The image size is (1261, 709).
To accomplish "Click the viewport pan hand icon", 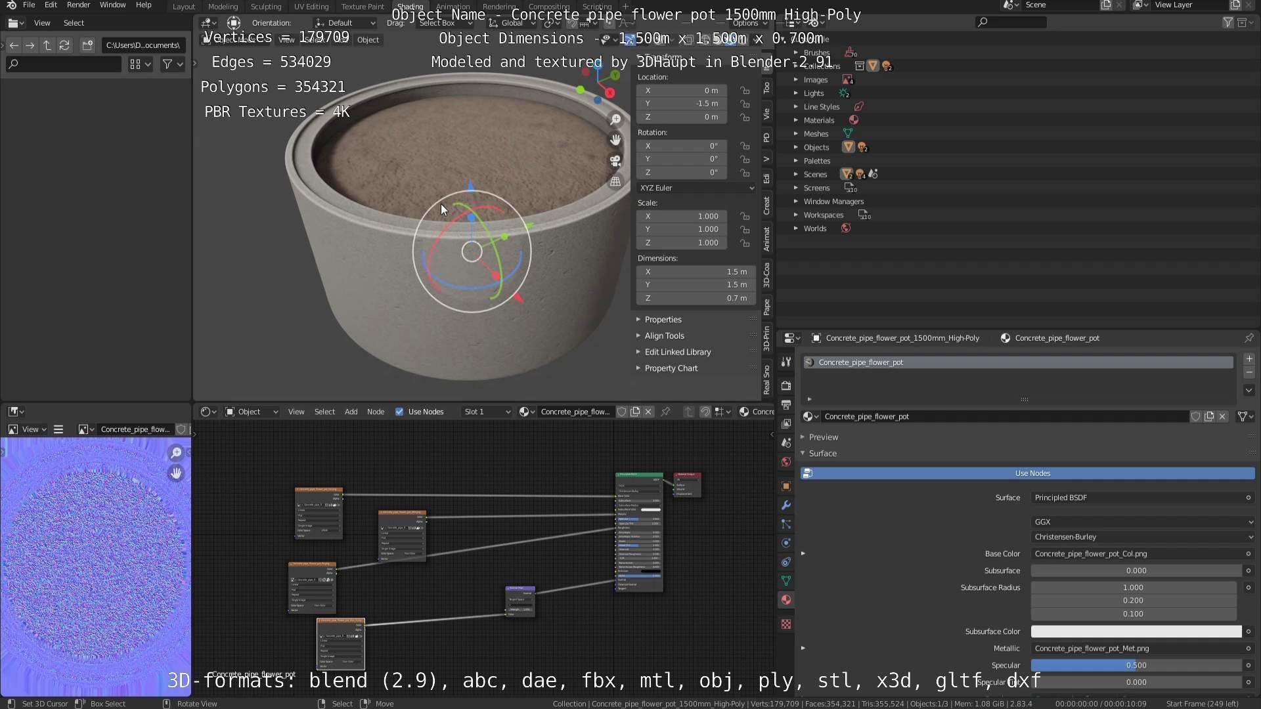I will tap(615, 140).
